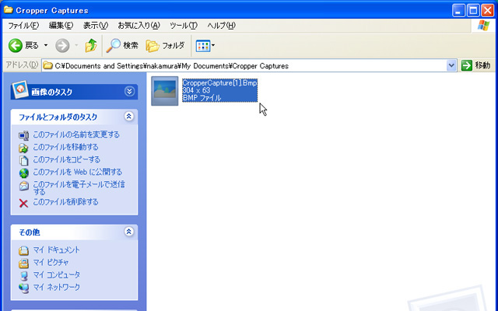Viewport: 498px width, 311px height.
Task: Close the Cropper Captures window
Action: [488, 10]
